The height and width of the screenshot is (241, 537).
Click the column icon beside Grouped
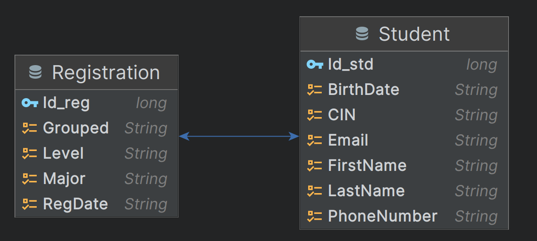[29, 128]
